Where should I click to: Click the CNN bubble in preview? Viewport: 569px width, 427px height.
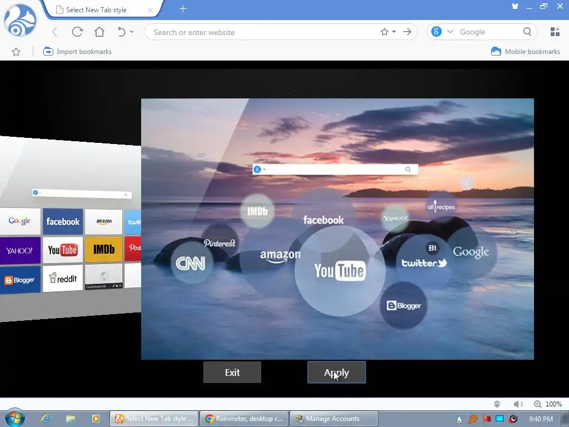(x=191, y=263)
